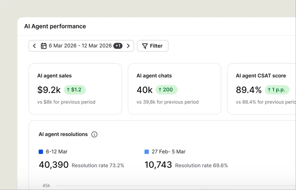Image resolution: width=296 pixels, height=190 pixels.
Task: Select the 40k chats value
Action: pos(144,90)
